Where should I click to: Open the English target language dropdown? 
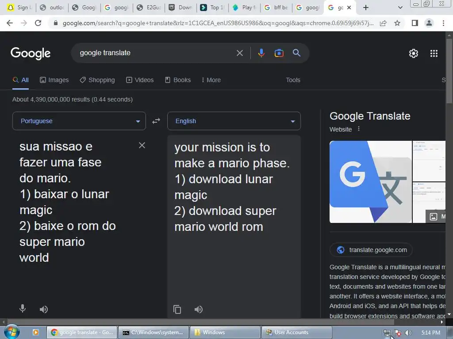point(234,121)
